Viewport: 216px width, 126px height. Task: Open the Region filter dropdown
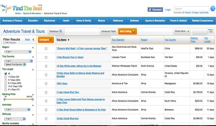coord(18,52)
